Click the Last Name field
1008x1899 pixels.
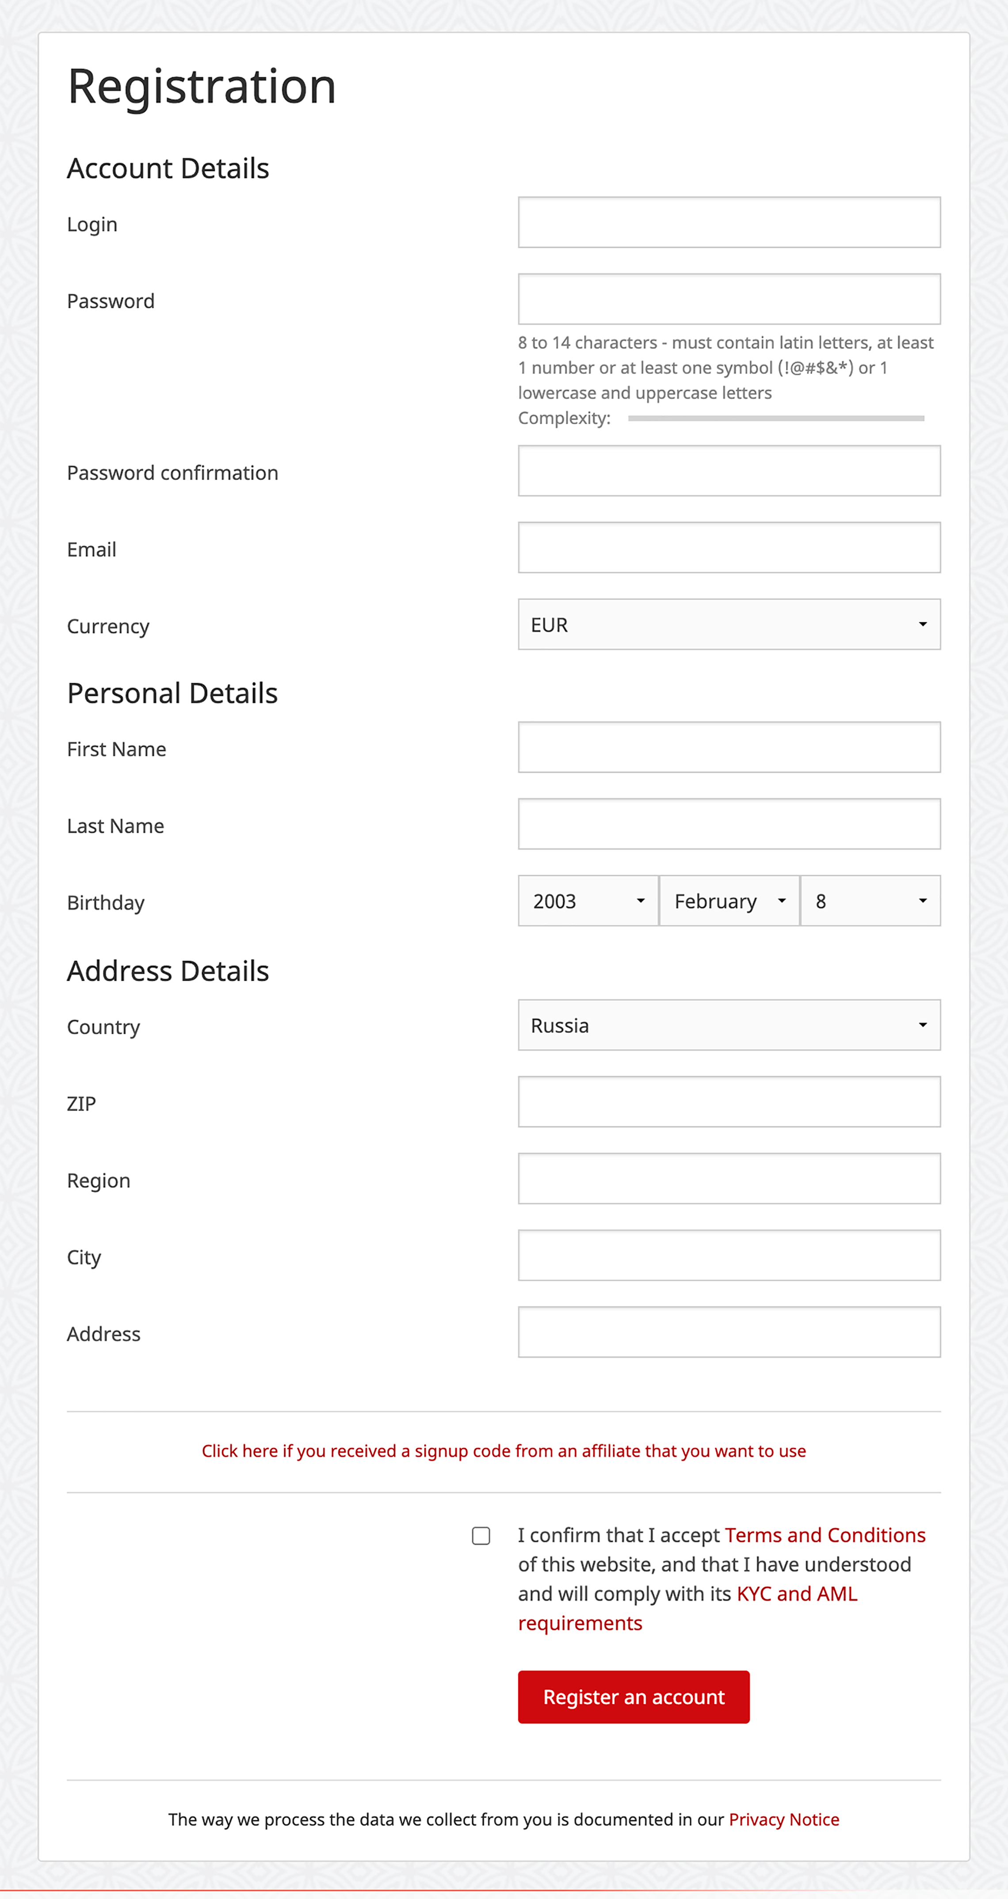(x=729, y=823)
